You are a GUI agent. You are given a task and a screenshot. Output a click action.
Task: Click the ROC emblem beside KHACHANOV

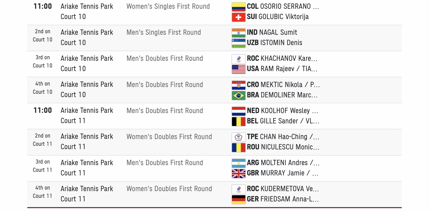(x=238, y=59)
